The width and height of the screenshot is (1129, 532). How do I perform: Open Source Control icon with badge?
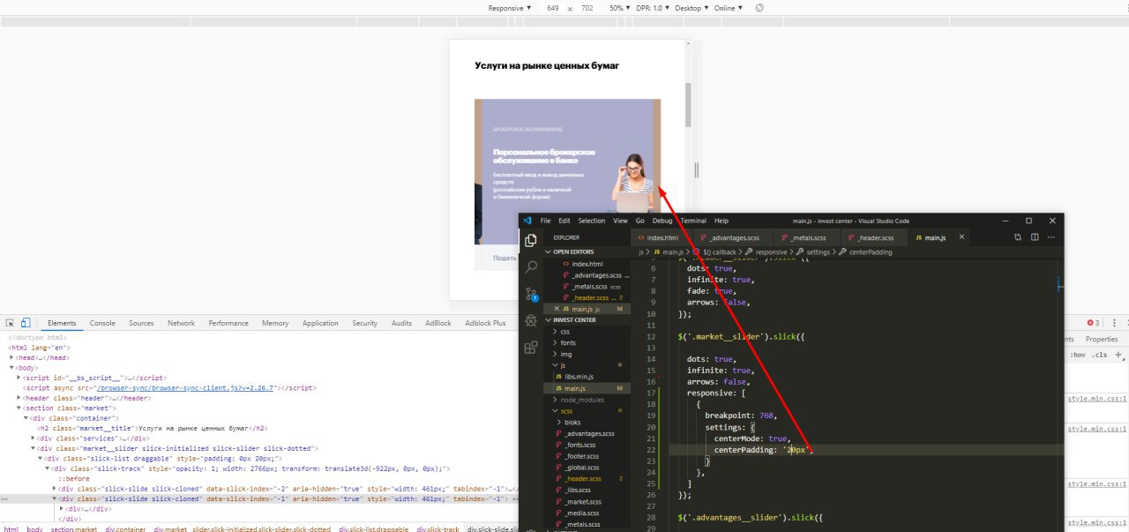coord(531,294)
